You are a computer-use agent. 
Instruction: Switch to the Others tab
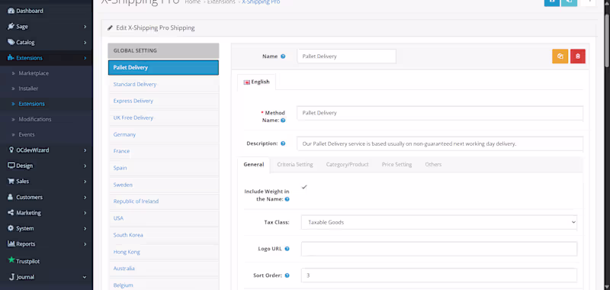pyautogui.click(x=433, y=164)
